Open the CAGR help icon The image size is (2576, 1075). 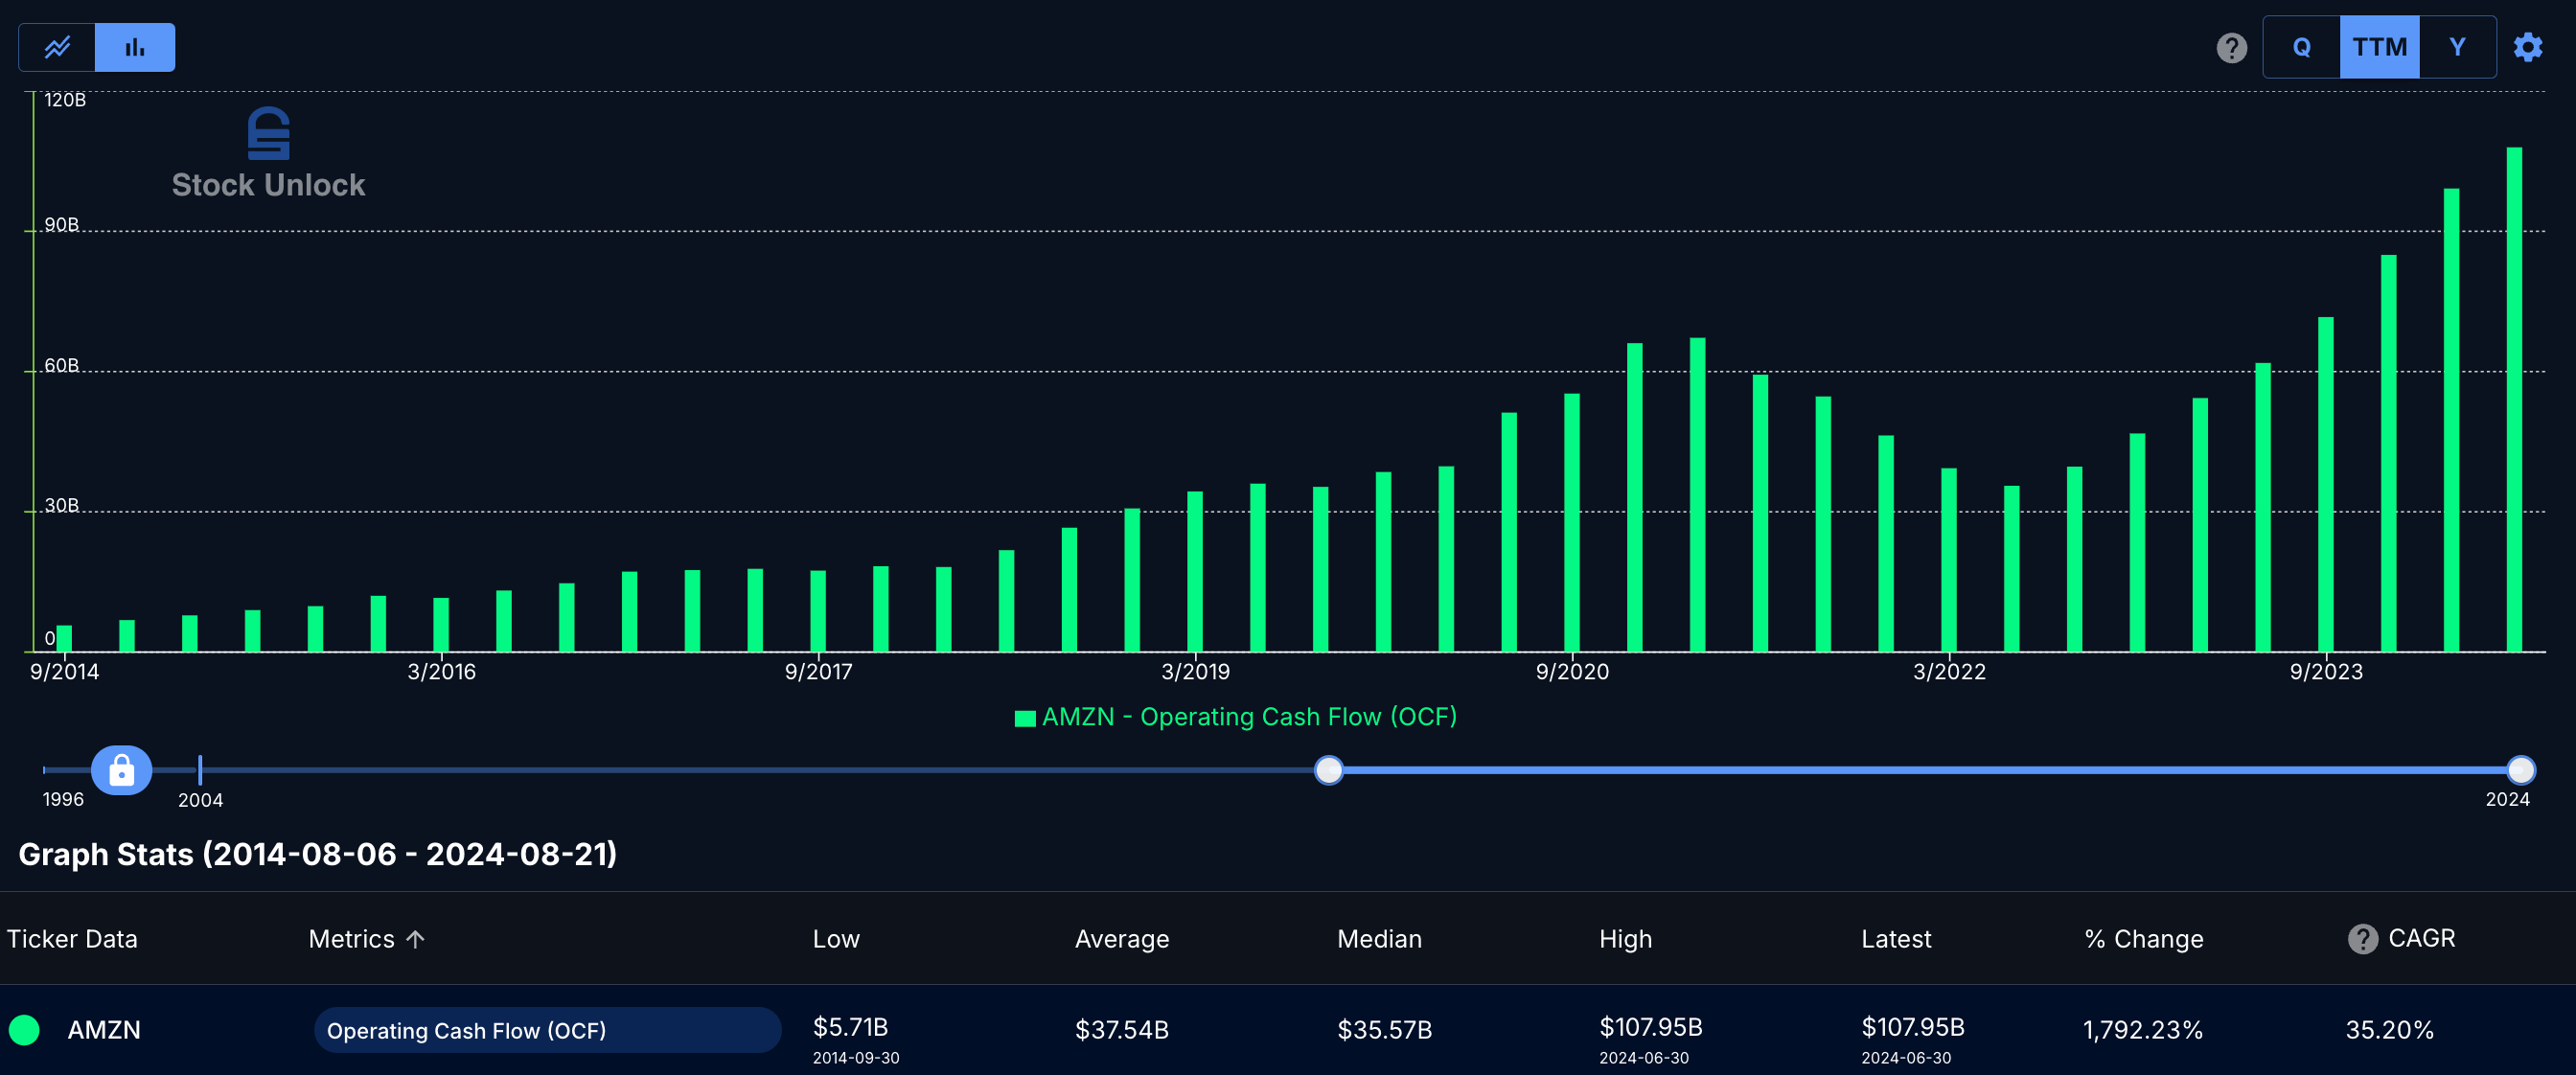click(2363, 939)
